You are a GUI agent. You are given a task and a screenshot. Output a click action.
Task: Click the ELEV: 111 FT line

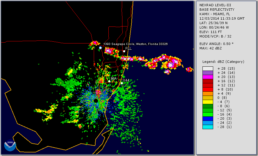click(211, 32)
